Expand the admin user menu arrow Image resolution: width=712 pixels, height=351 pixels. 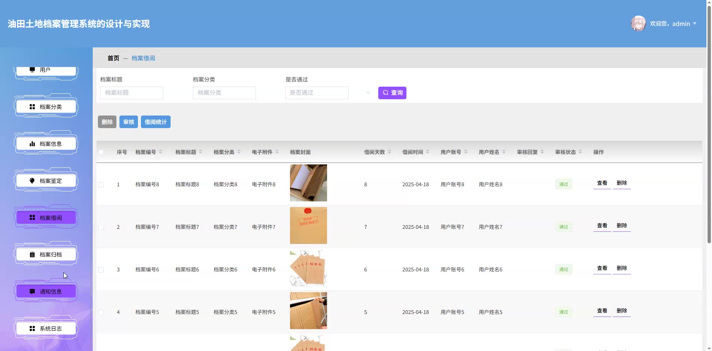(x=695, y=24)
